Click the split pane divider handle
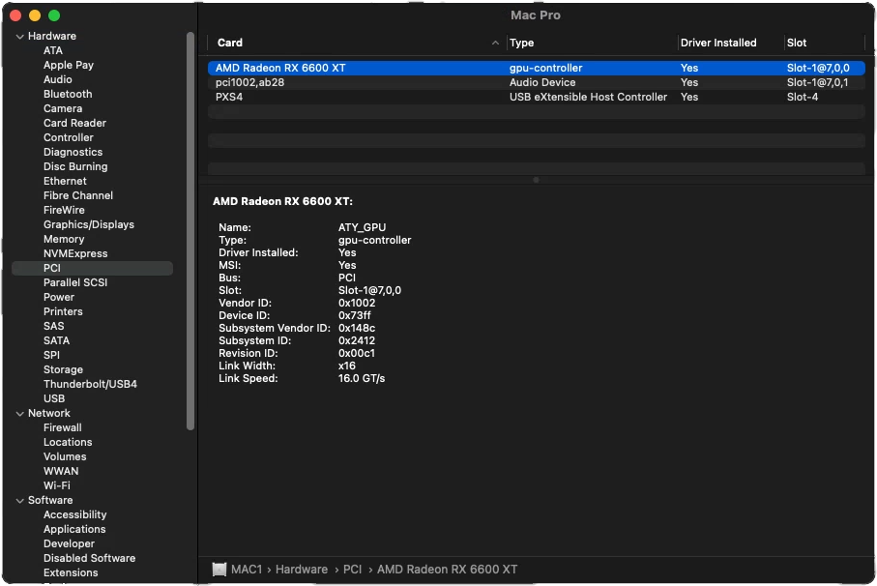Screen dimensions: 877x586 click(536, 180)
